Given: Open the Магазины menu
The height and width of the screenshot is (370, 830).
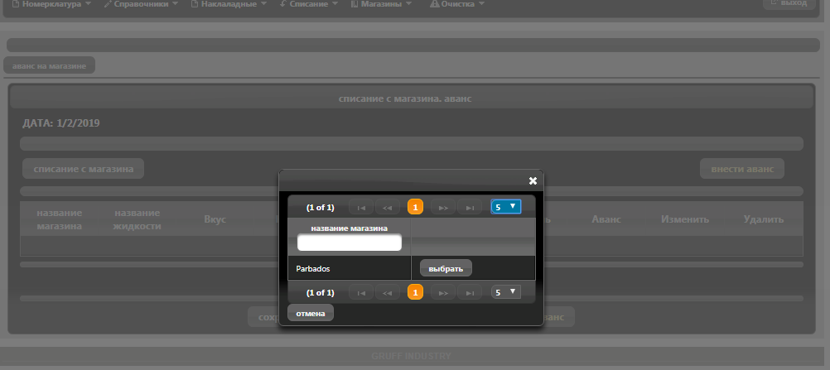Looking at the screenshot, I should (x=384, y=3).
